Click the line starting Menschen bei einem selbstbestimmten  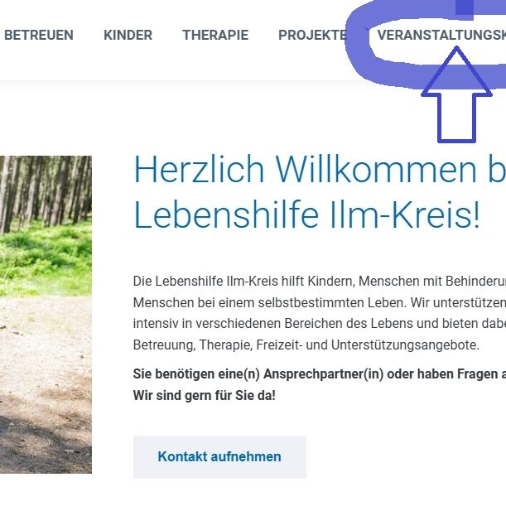click(320, 302)
